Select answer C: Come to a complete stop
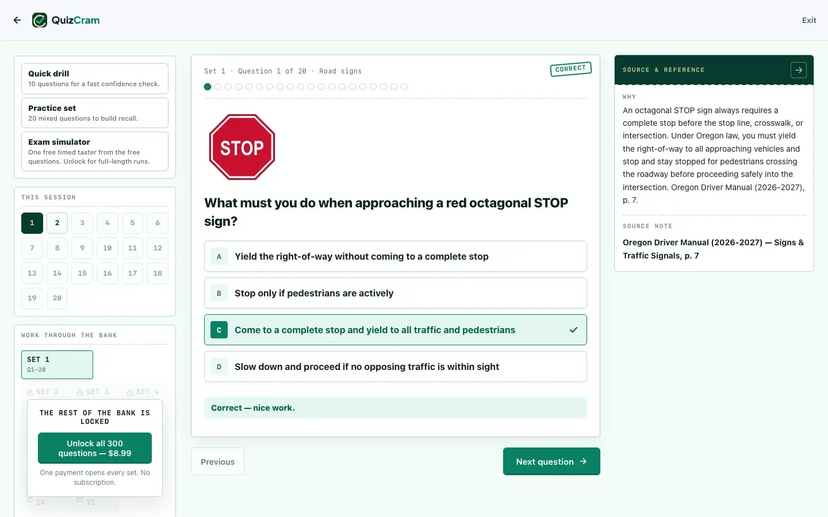Screen dimensions: 828x517 (396, 330)
